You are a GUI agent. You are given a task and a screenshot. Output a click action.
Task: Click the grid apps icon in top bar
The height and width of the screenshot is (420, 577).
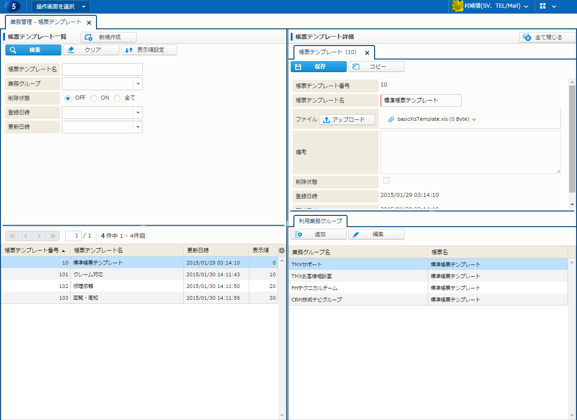[542, 6]
